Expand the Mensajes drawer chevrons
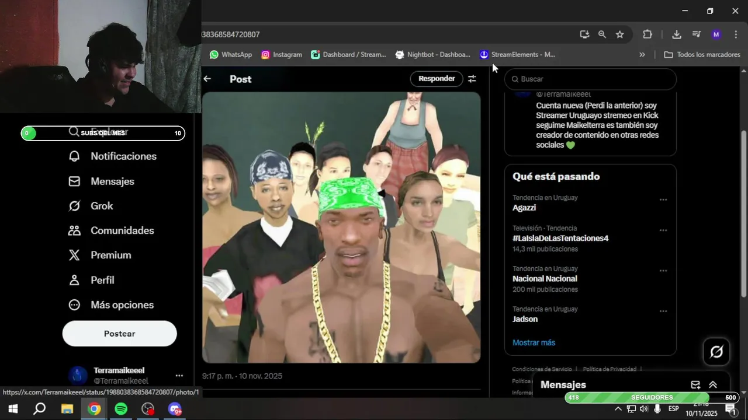Screen dimensions: 748x420 (x=713, y=384)
